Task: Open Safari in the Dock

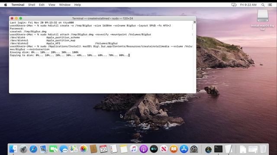Action: [x=33, y=149]
